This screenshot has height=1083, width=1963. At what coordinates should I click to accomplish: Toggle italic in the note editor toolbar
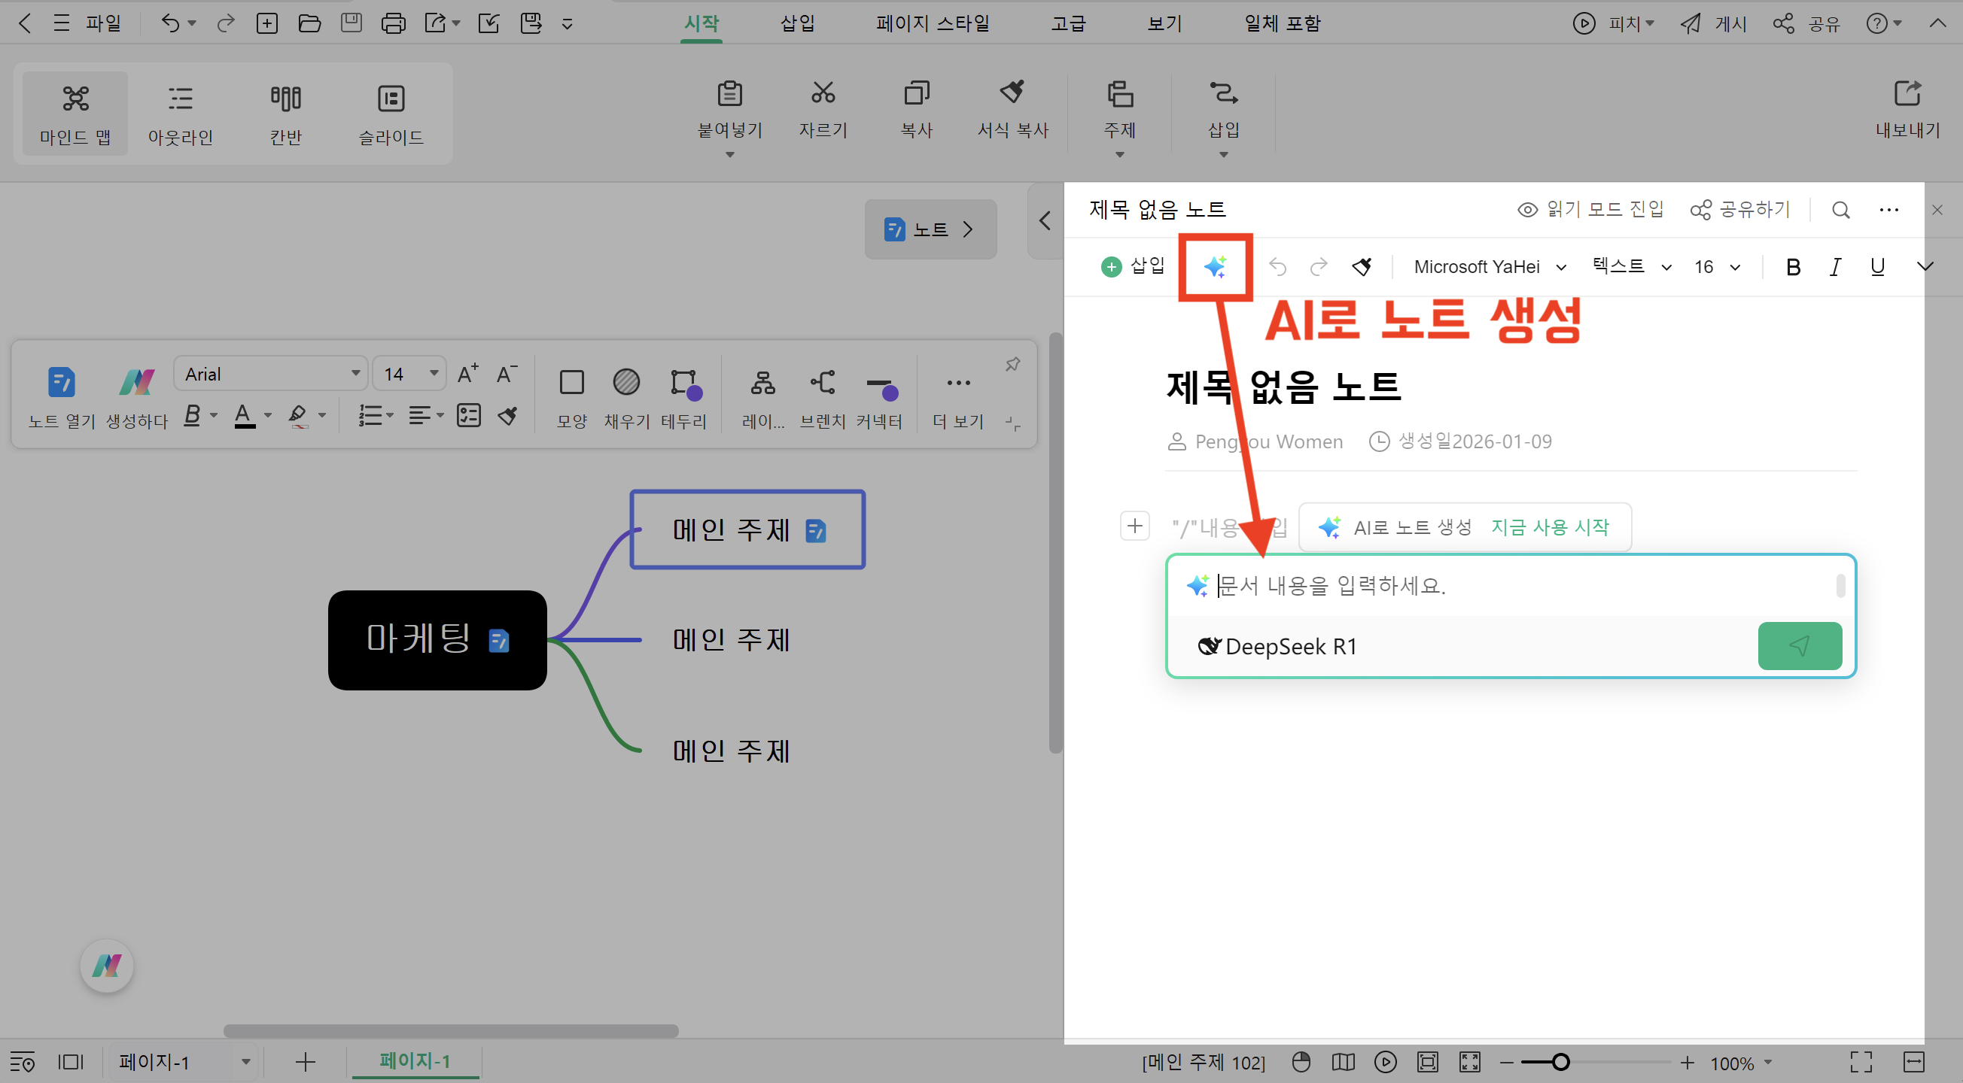click(1835, 266)
